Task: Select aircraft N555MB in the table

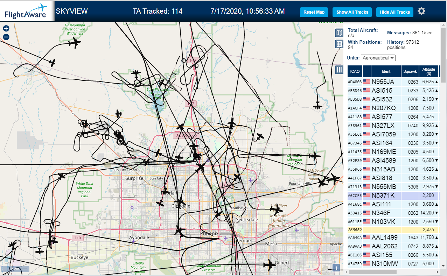Action: (x=394, y=187)
